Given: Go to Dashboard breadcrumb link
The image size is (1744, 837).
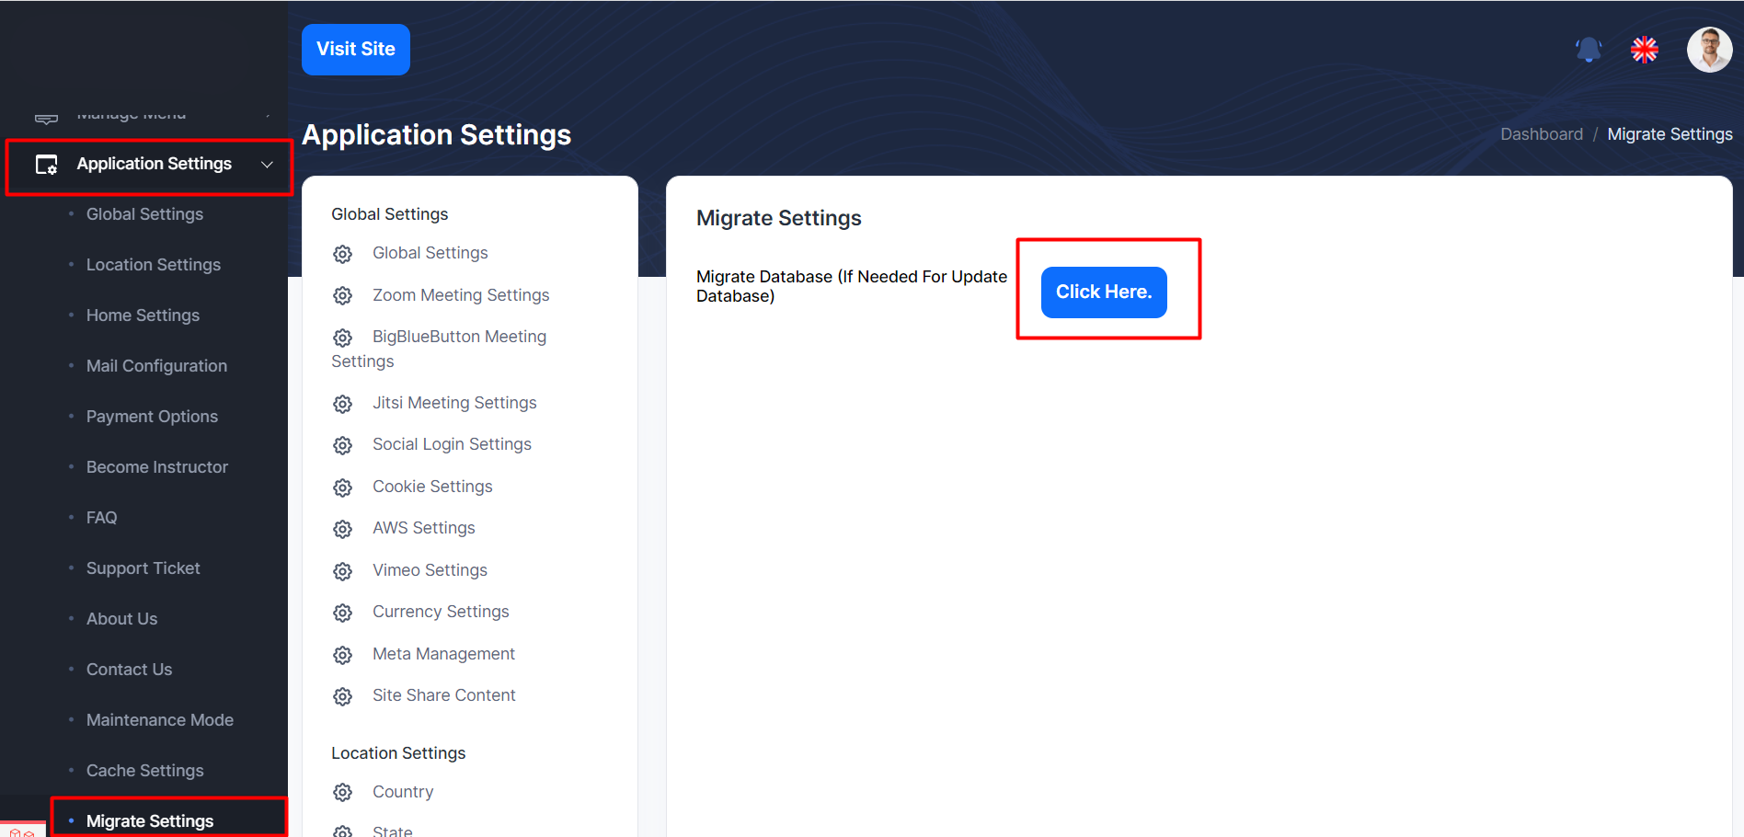Looking at the screenshot, I should (1541, 134).
